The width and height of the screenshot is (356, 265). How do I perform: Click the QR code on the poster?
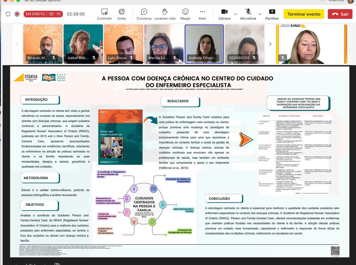tap(335, 251)
